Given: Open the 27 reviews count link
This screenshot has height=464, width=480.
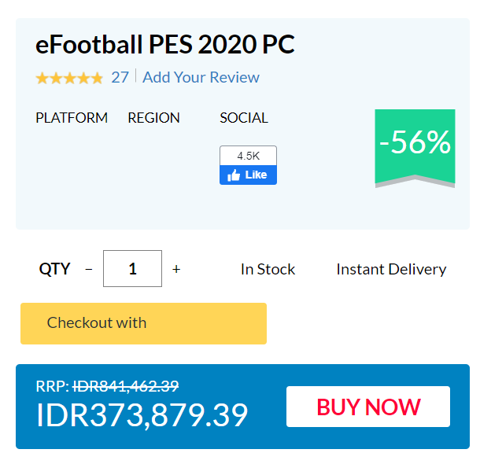Looking at the screenshot, I should point(120,77).
